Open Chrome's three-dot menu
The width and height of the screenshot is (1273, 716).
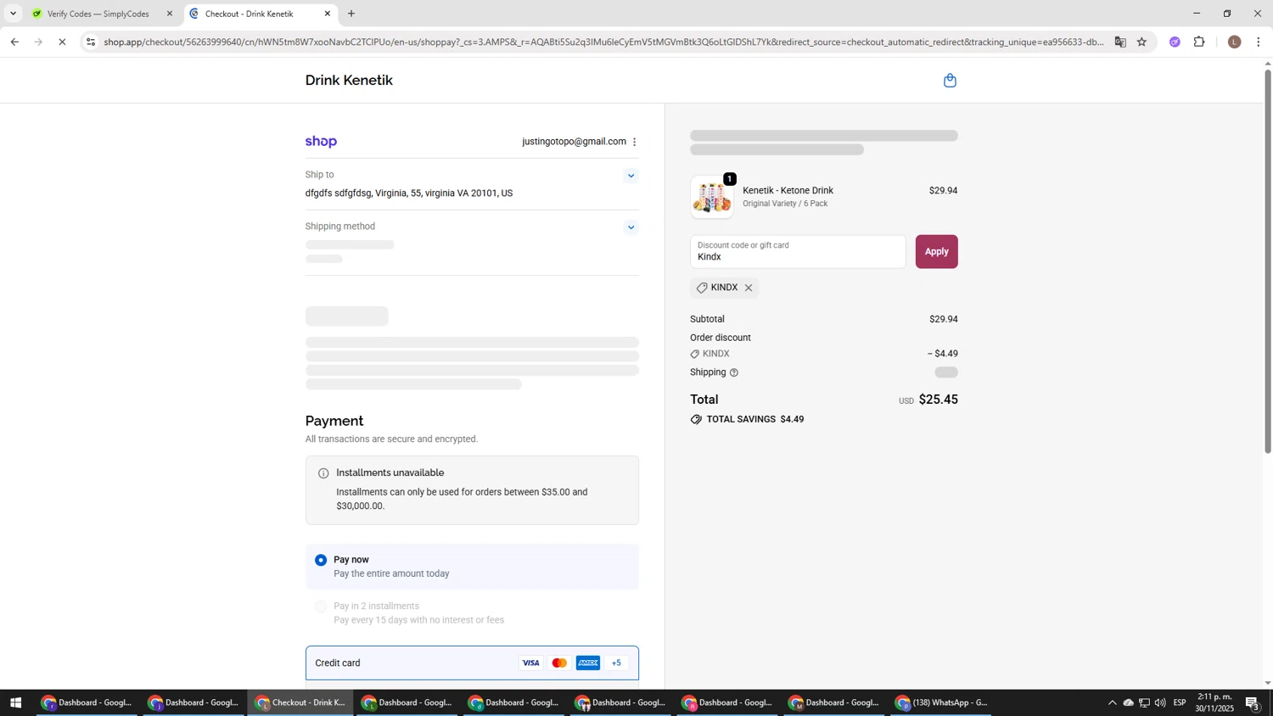[1259, 42]
